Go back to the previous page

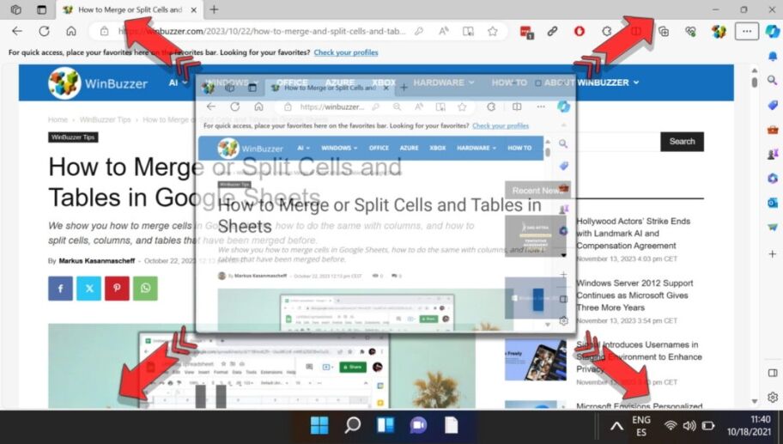pyautogui.click(x=17, y=31)
